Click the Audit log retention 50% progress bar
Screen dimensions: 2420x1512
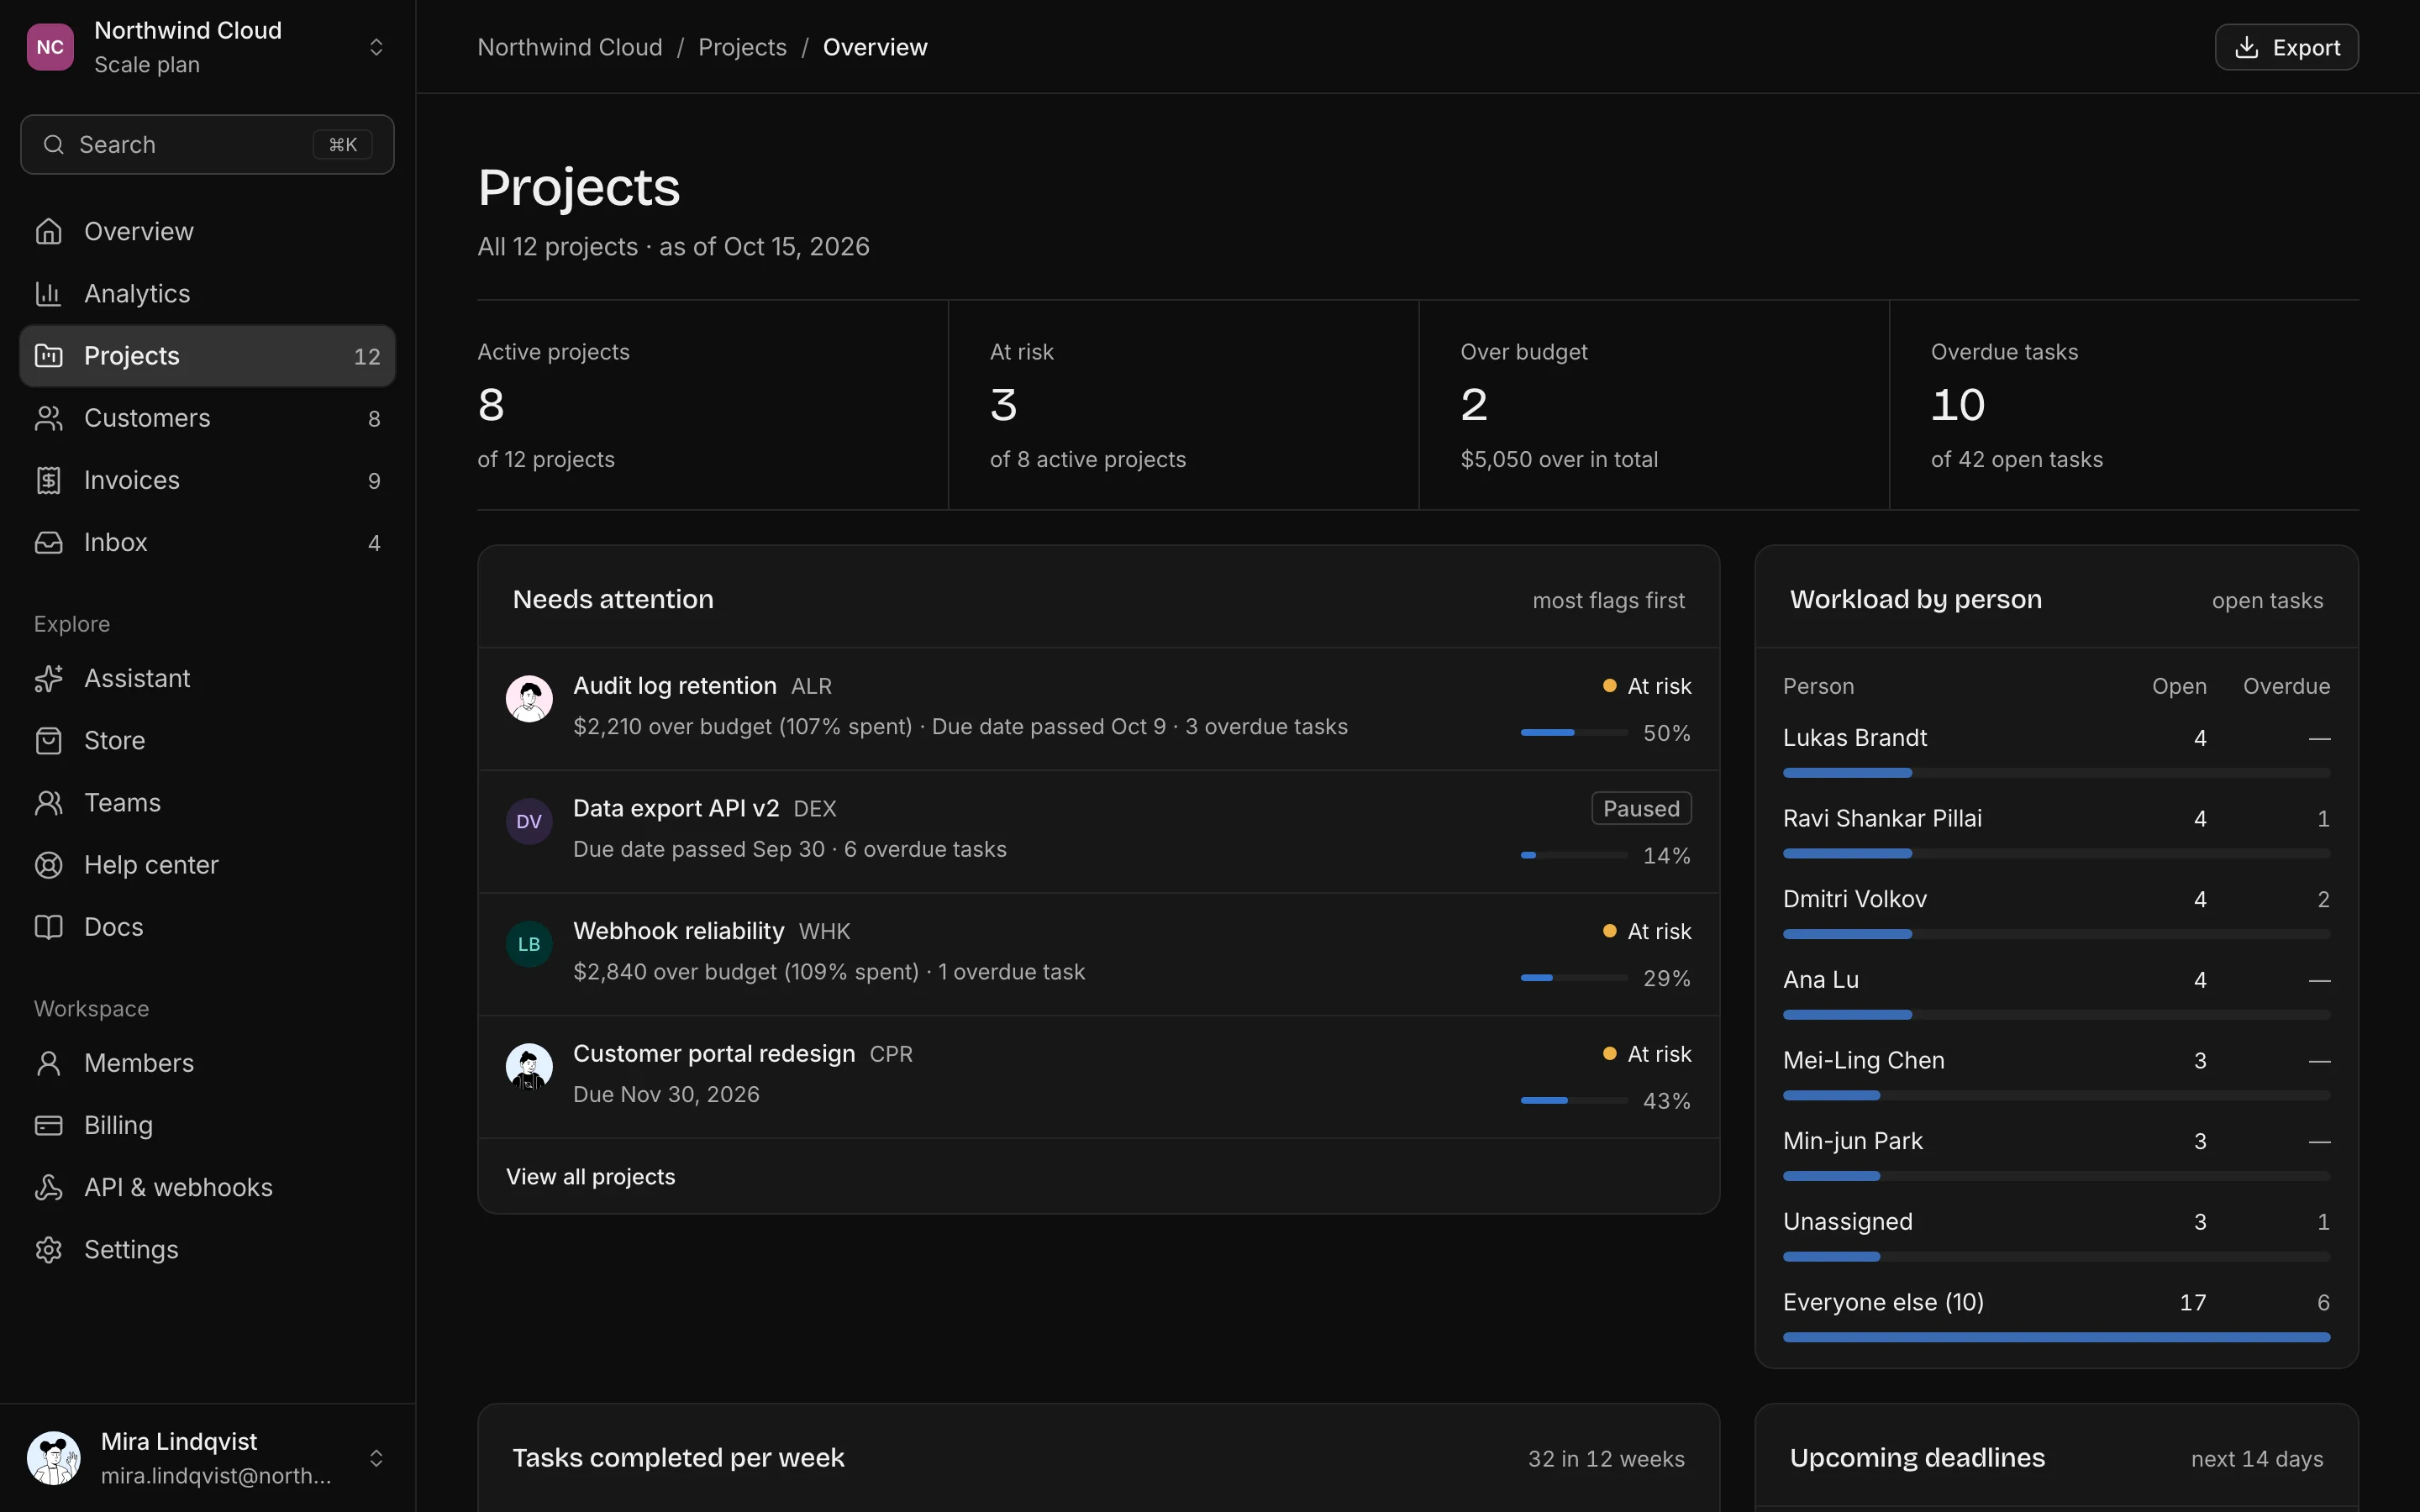pyautogui.click(x=1574, y=733)
